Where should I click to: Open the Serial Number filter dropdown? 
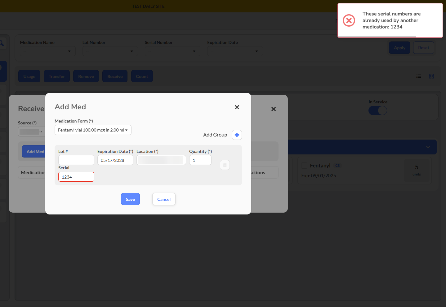[x=173, y=51]
